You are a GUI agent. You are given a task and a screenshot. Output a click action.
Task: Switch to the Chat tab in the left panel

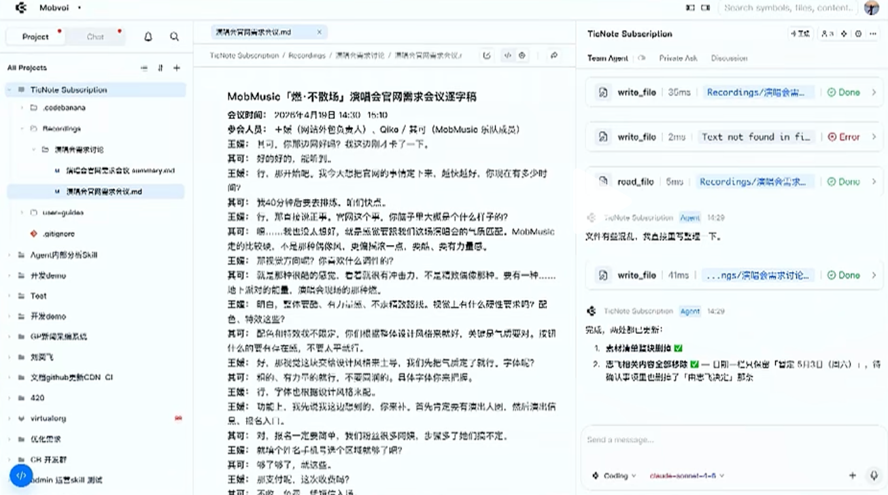point(95,36)
